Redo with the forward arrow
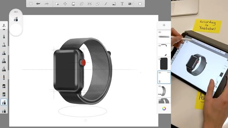Screen dimensions: 228x128 point(47,4)
